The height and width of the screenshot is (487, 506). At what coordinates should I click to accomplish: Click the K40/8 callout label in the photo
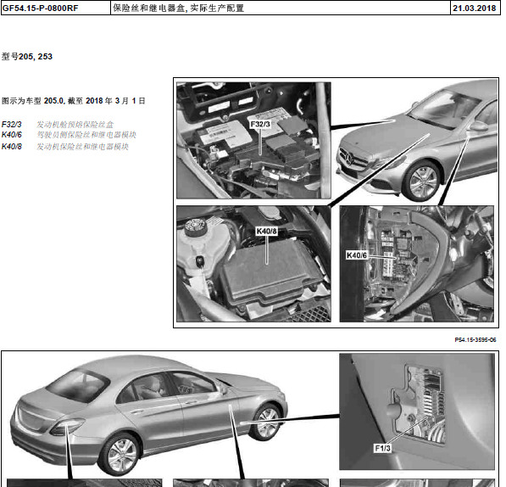pyautogui.click(x=266, y=232)
